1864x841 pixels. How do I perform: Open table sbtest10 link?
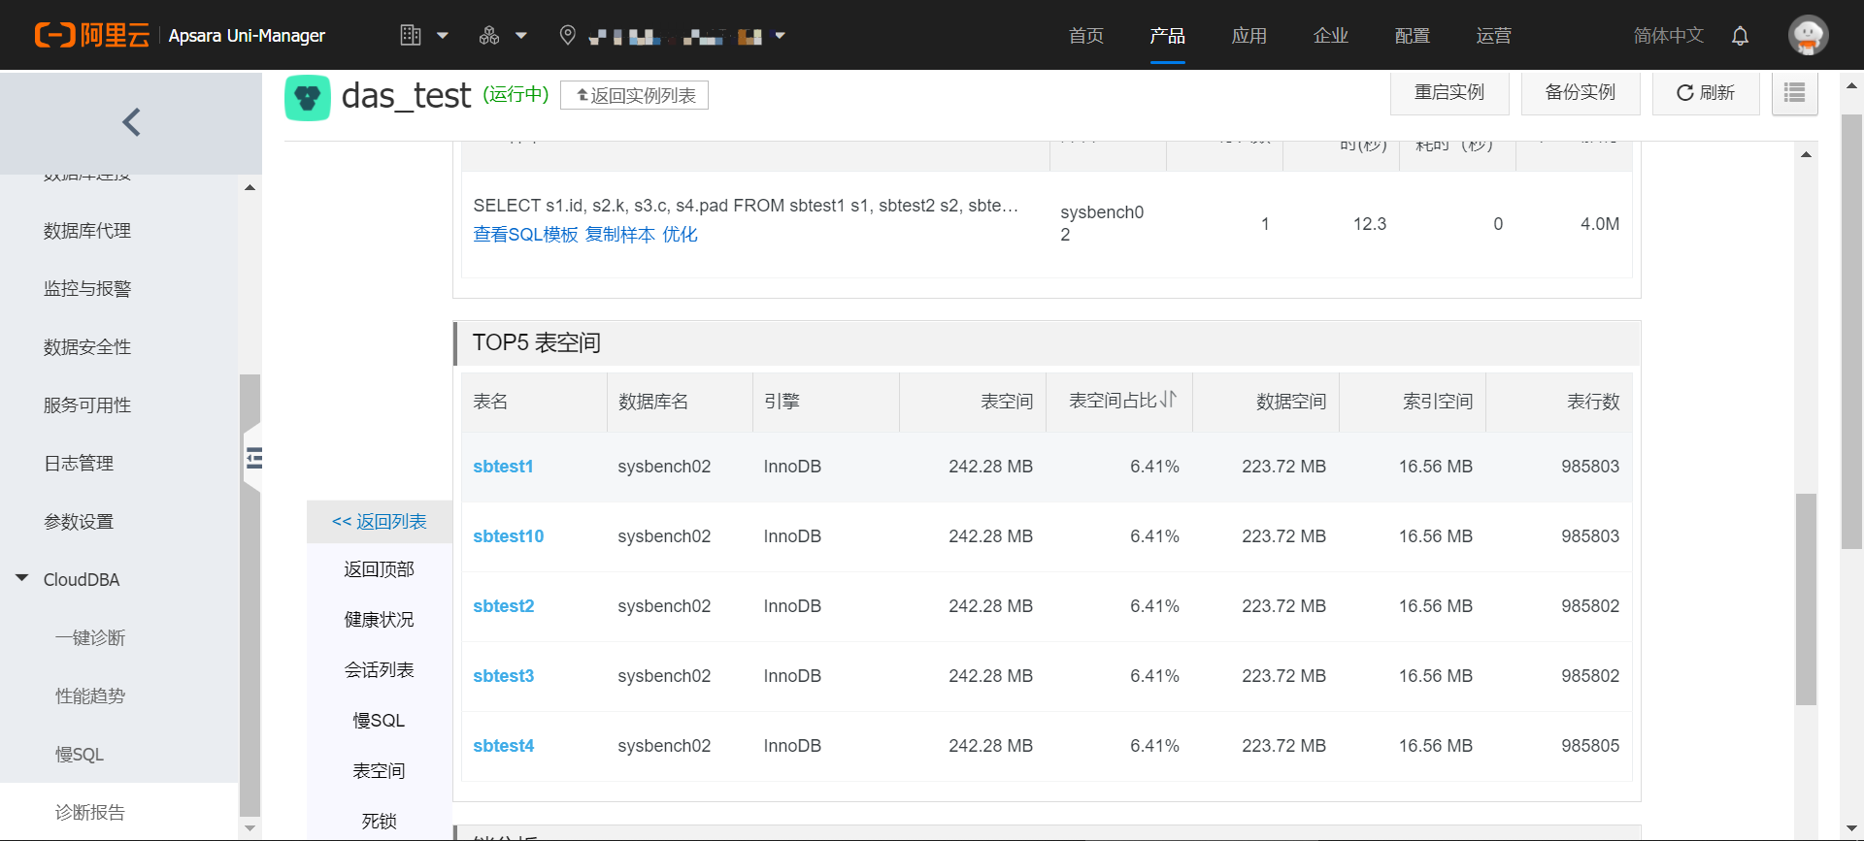[508, 536]
